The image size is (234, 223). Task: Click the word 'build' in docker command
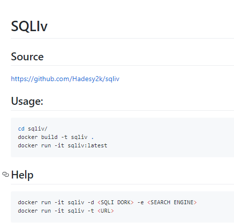[x=49, y=137]
